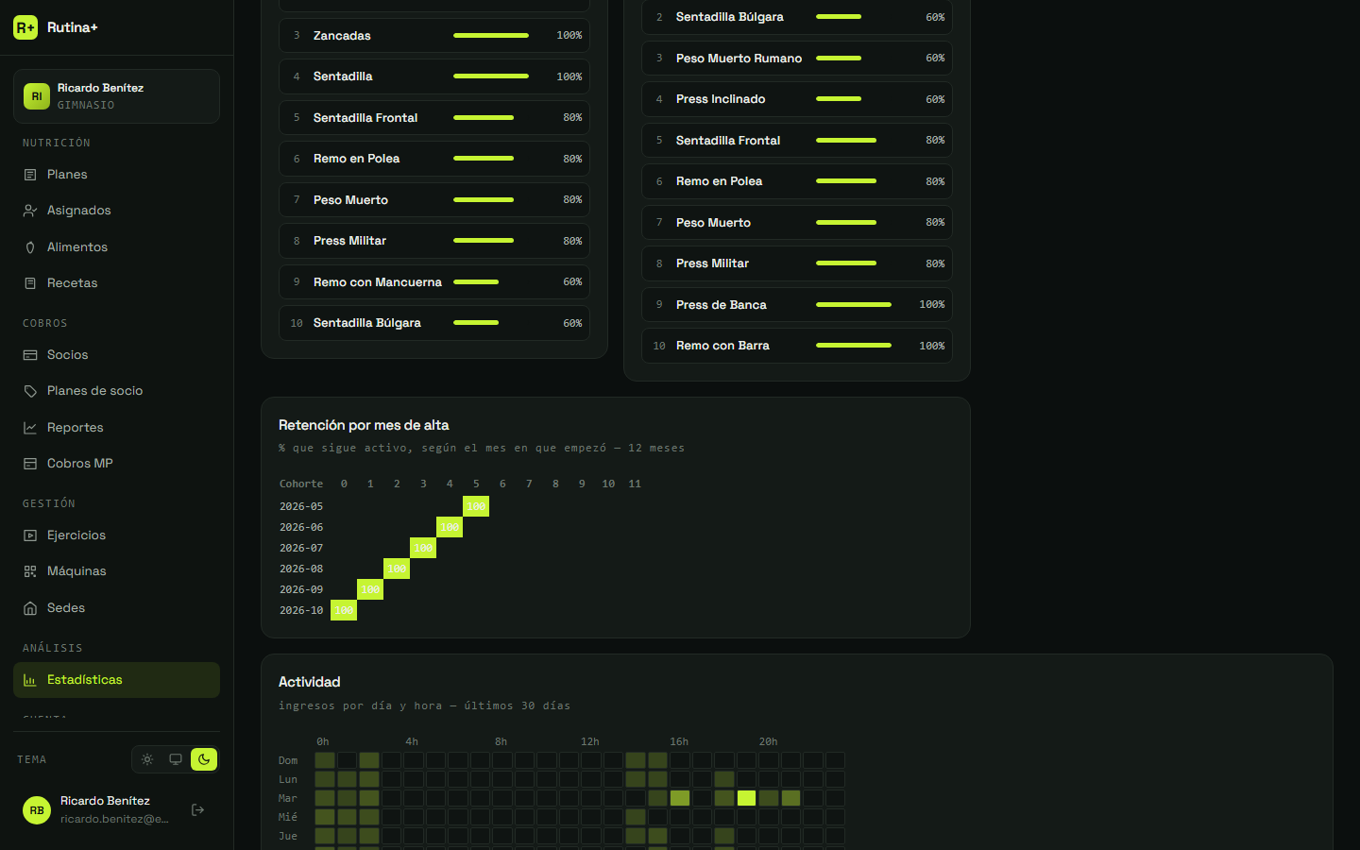
Task: Enable dark theme moon toggle
Action: [x=204, y=759]
